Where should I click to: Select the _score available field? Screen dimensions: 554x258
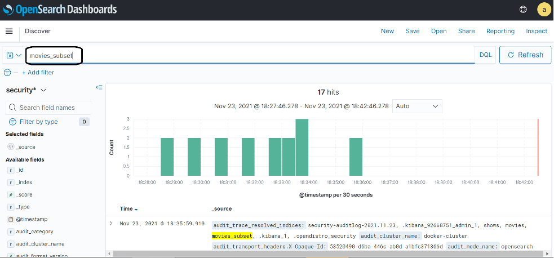24,195
